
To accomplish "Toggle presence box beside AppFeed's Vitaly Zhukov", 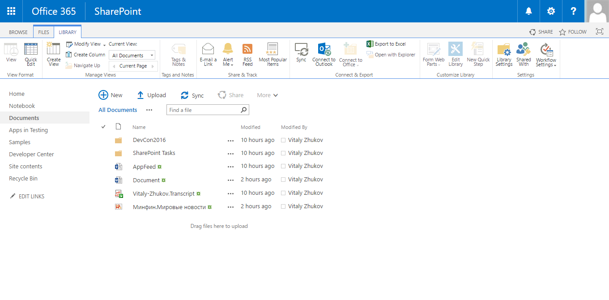I will coord(283,166).
